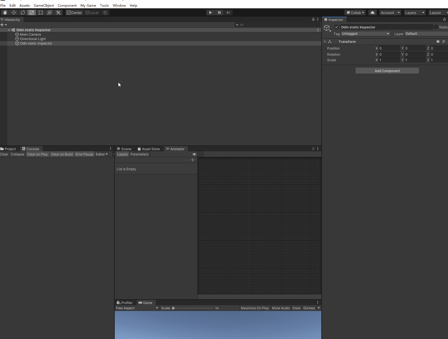Uncheck the GameObject active checkbox
The image size is (448, 339).
[x=337, y=27]
